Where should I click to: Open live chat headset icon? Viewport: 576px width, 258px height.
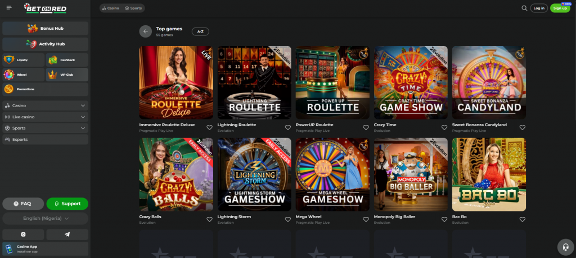pyautogui.click(x=566, y=247)
